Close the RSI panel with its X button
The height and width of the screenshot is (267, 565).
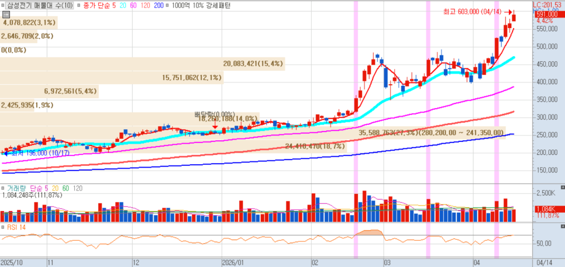point(563,226)
